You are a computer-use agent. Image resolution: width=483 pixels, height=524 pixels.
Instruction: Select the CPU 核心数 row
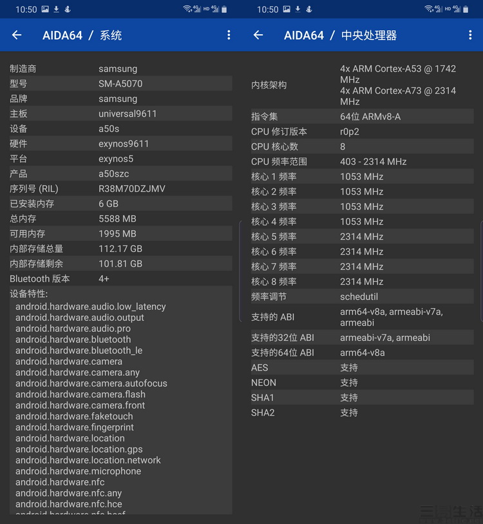click(x=362, y=146)
